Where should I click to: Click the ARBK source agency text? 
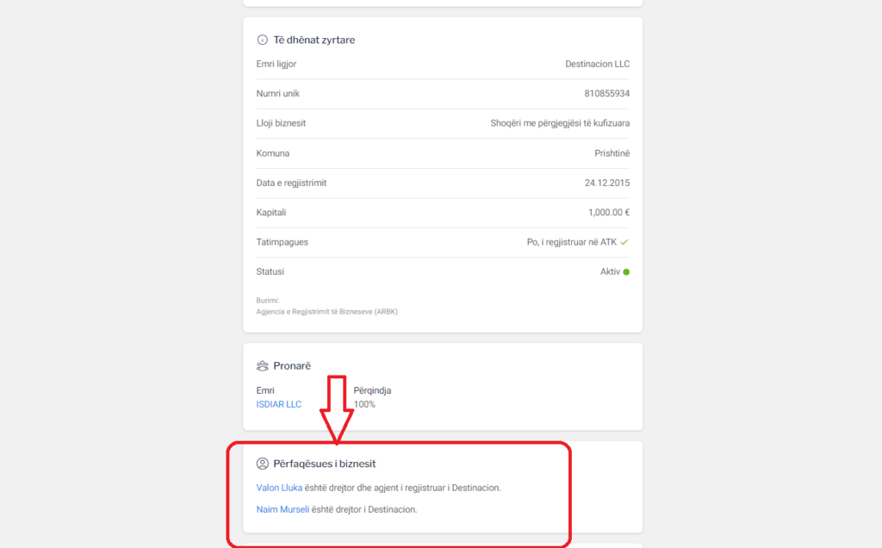click(326, 312)
